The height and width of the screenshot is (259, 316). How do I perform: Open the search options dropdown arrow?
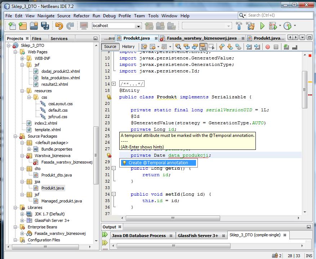coord(245,15)
